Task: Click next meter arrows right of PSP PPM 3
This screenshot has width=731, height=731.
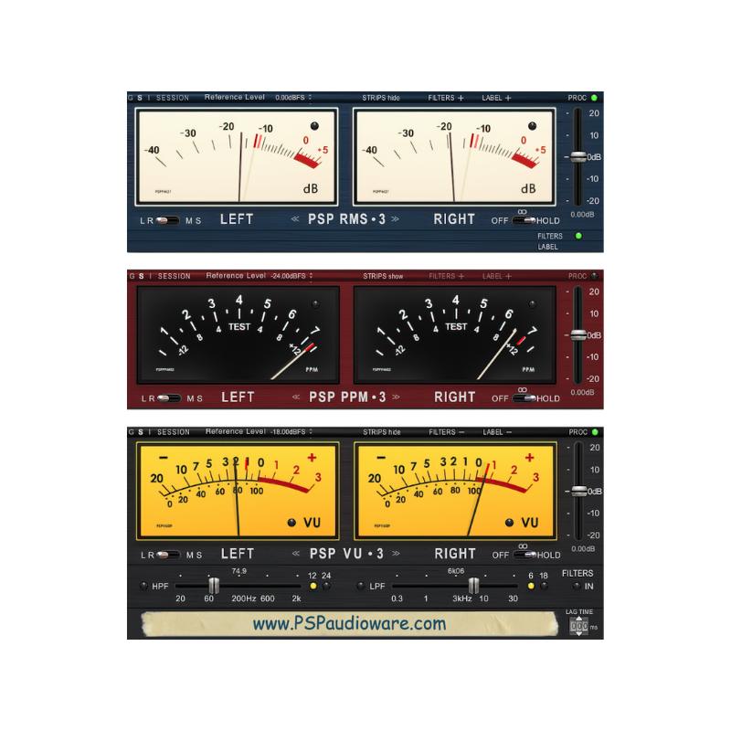Action: click(396, 397)
